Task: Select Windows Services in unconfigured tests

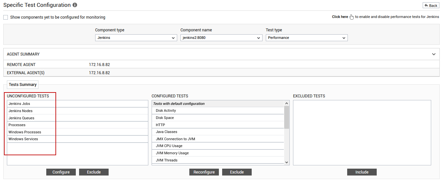Action: 78,139
